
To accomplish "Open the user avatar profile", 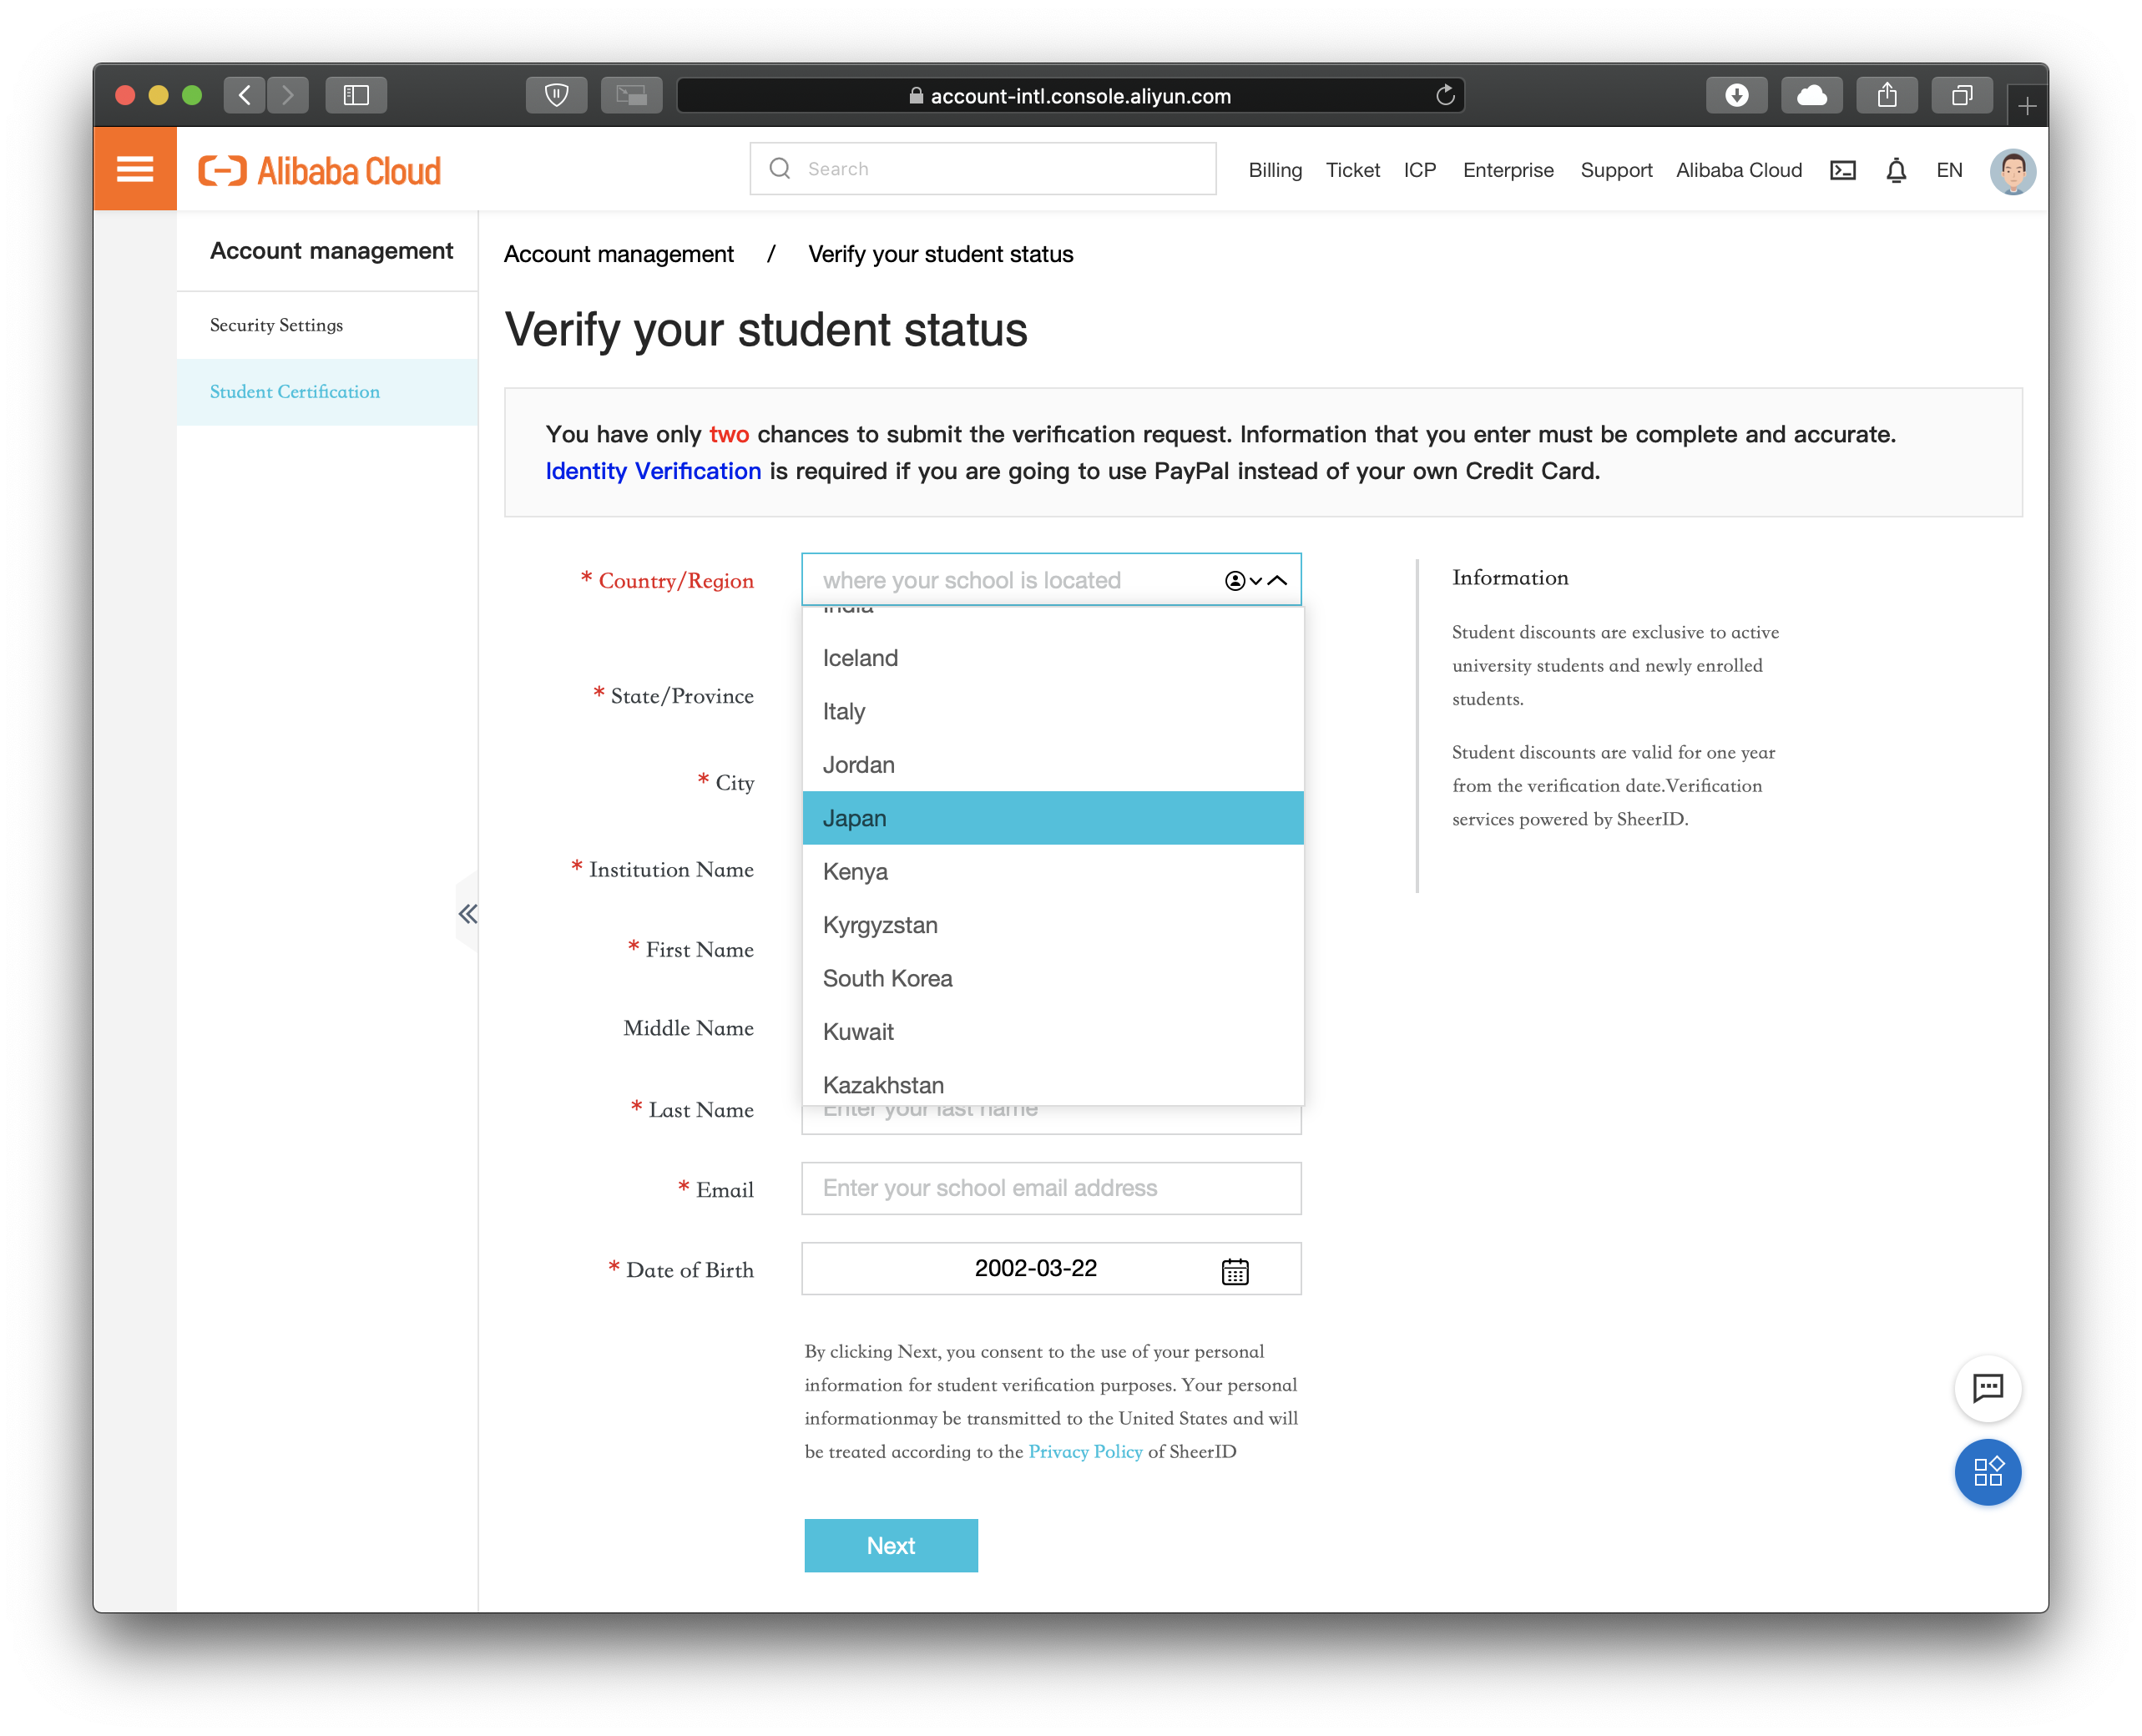I will 2012,171.
